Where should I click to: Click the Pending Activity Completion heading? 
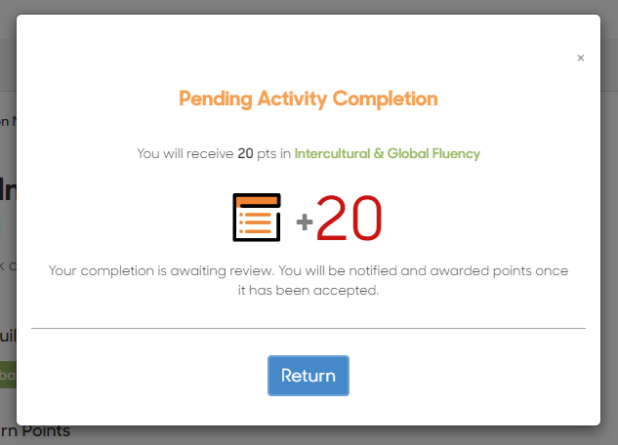pos(309,99)
